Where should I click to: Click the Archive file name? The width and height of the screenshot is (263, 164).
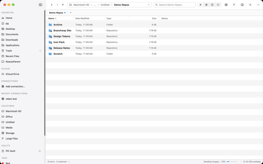point(58,24)
